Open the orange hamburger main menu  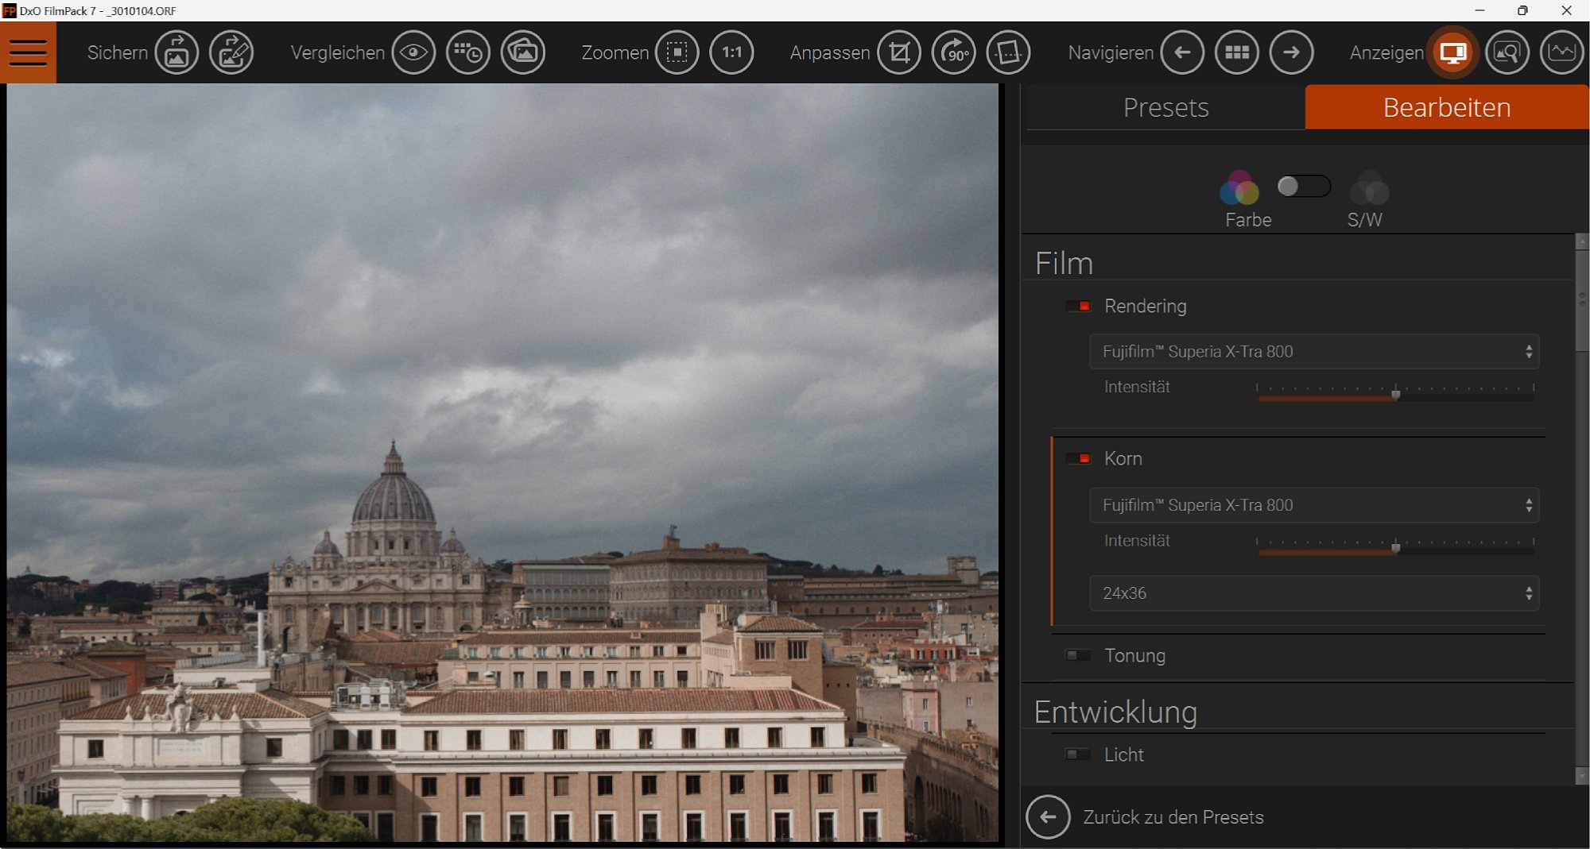pos(28,52)
